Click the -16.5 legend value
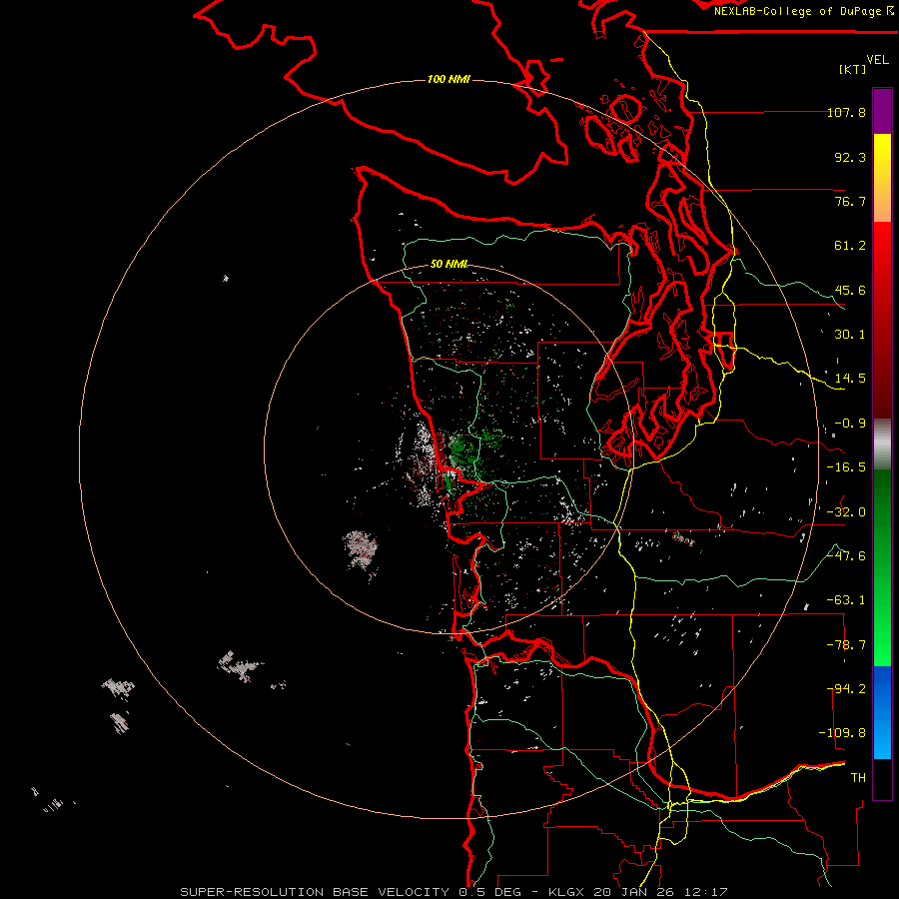Image resolution: width=899 pixels, height=899 pixels. tap(846, 467)
